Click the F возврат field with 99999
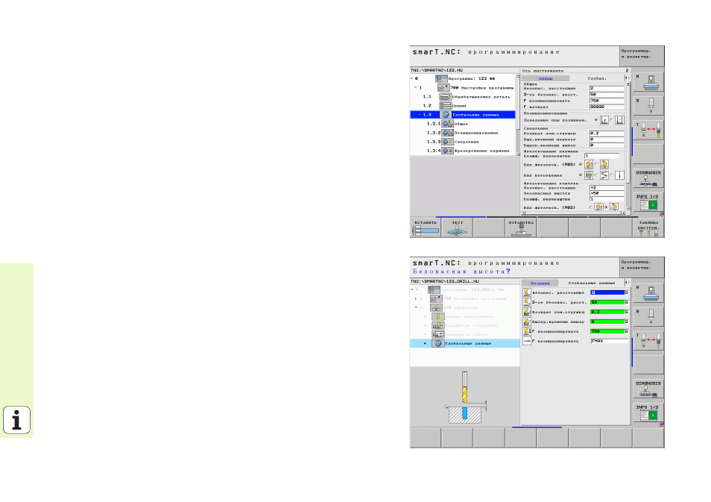 (x=607, y=107)
